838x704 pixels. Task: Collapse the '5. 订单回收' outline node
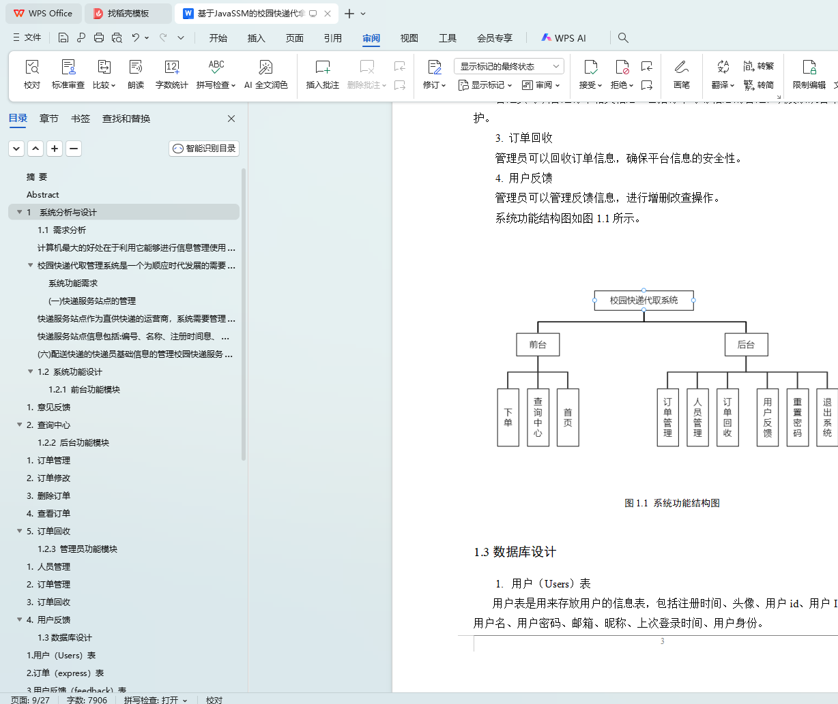pos(19,531)
